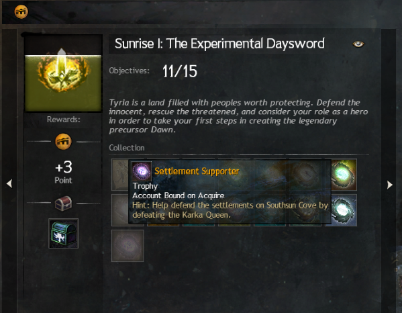
Task: Click the 11/15 objectives progress counter
Action: click(180, 71)
